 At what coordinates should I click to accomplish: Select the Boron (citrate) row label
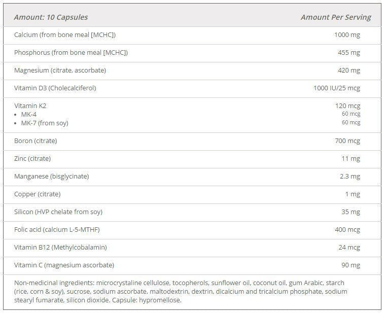[36, 141]
